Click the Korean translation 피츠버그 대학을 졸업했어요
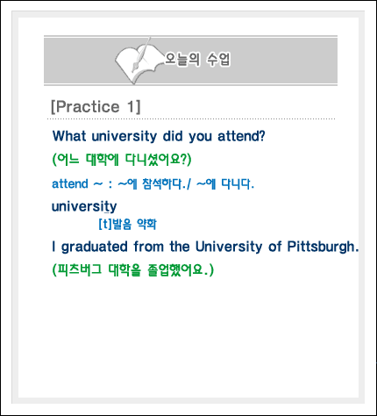377x416 pixels. (133, 269)
